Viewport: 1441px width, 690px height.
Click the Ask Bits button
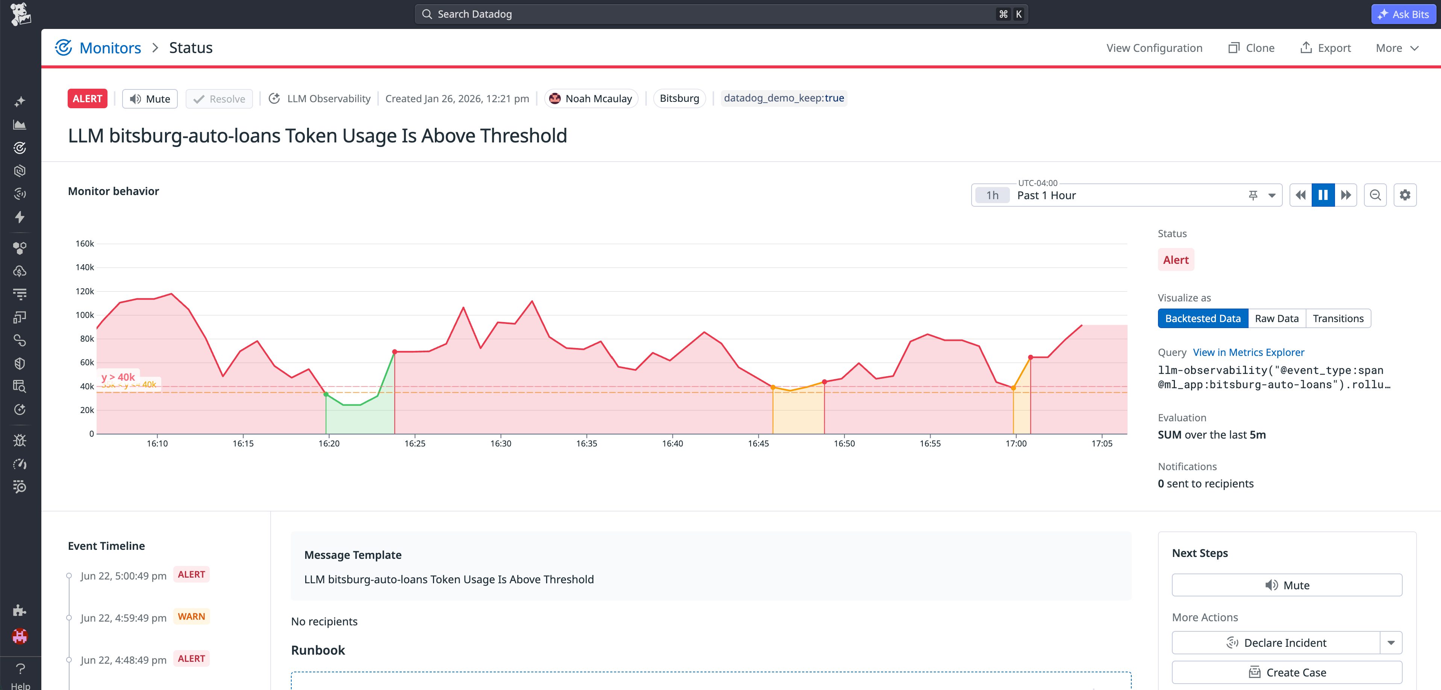coord(1403,15)
